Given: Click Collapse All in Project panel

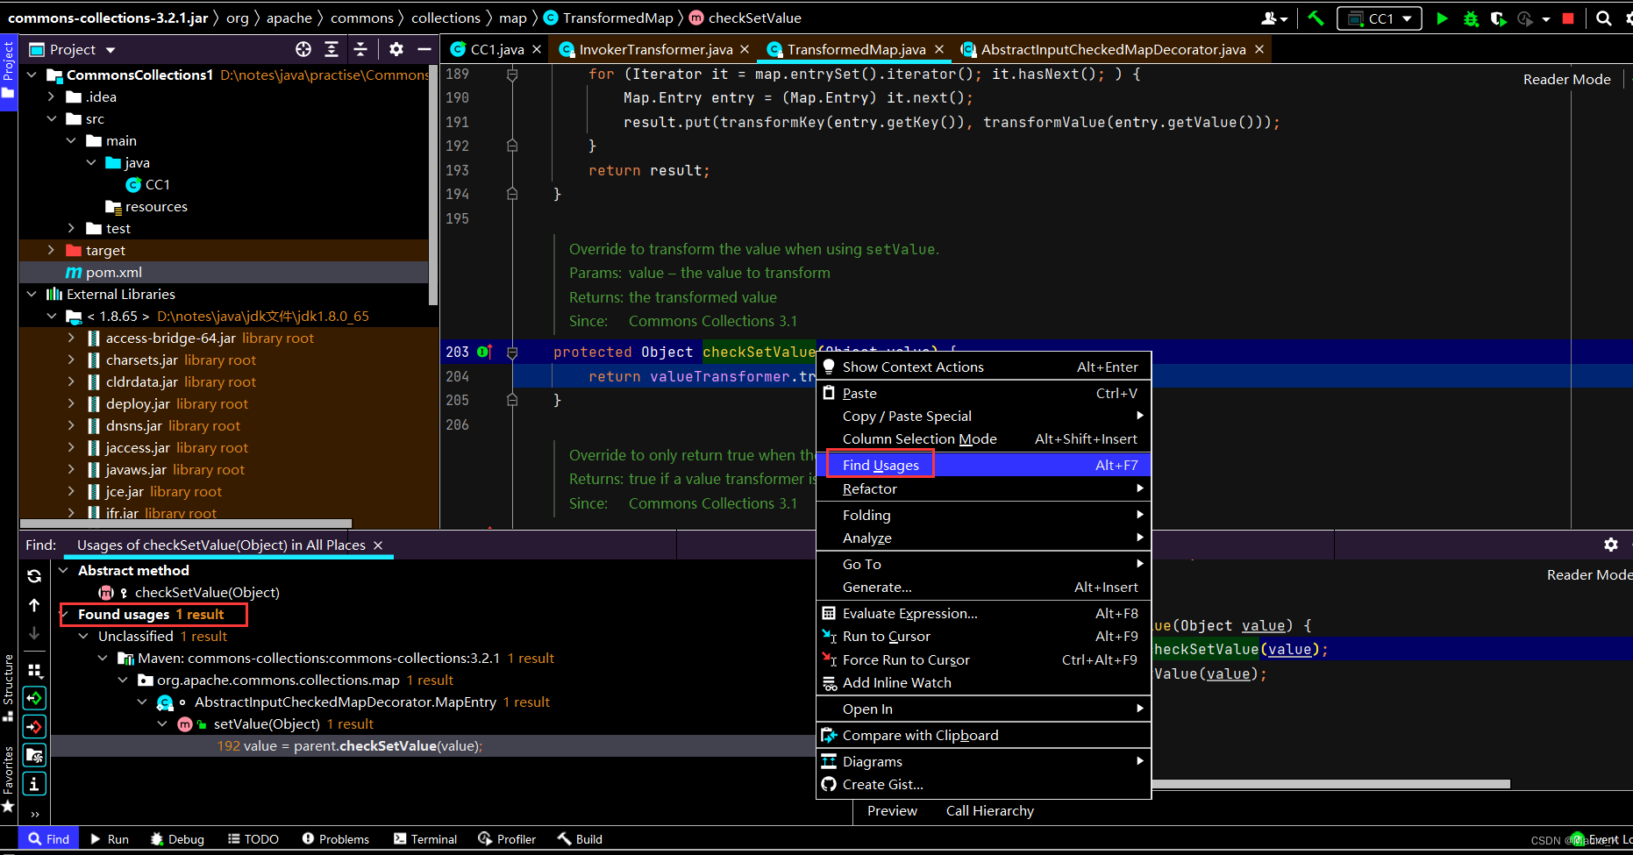Looking at the screenshot, I should (360, 49).
